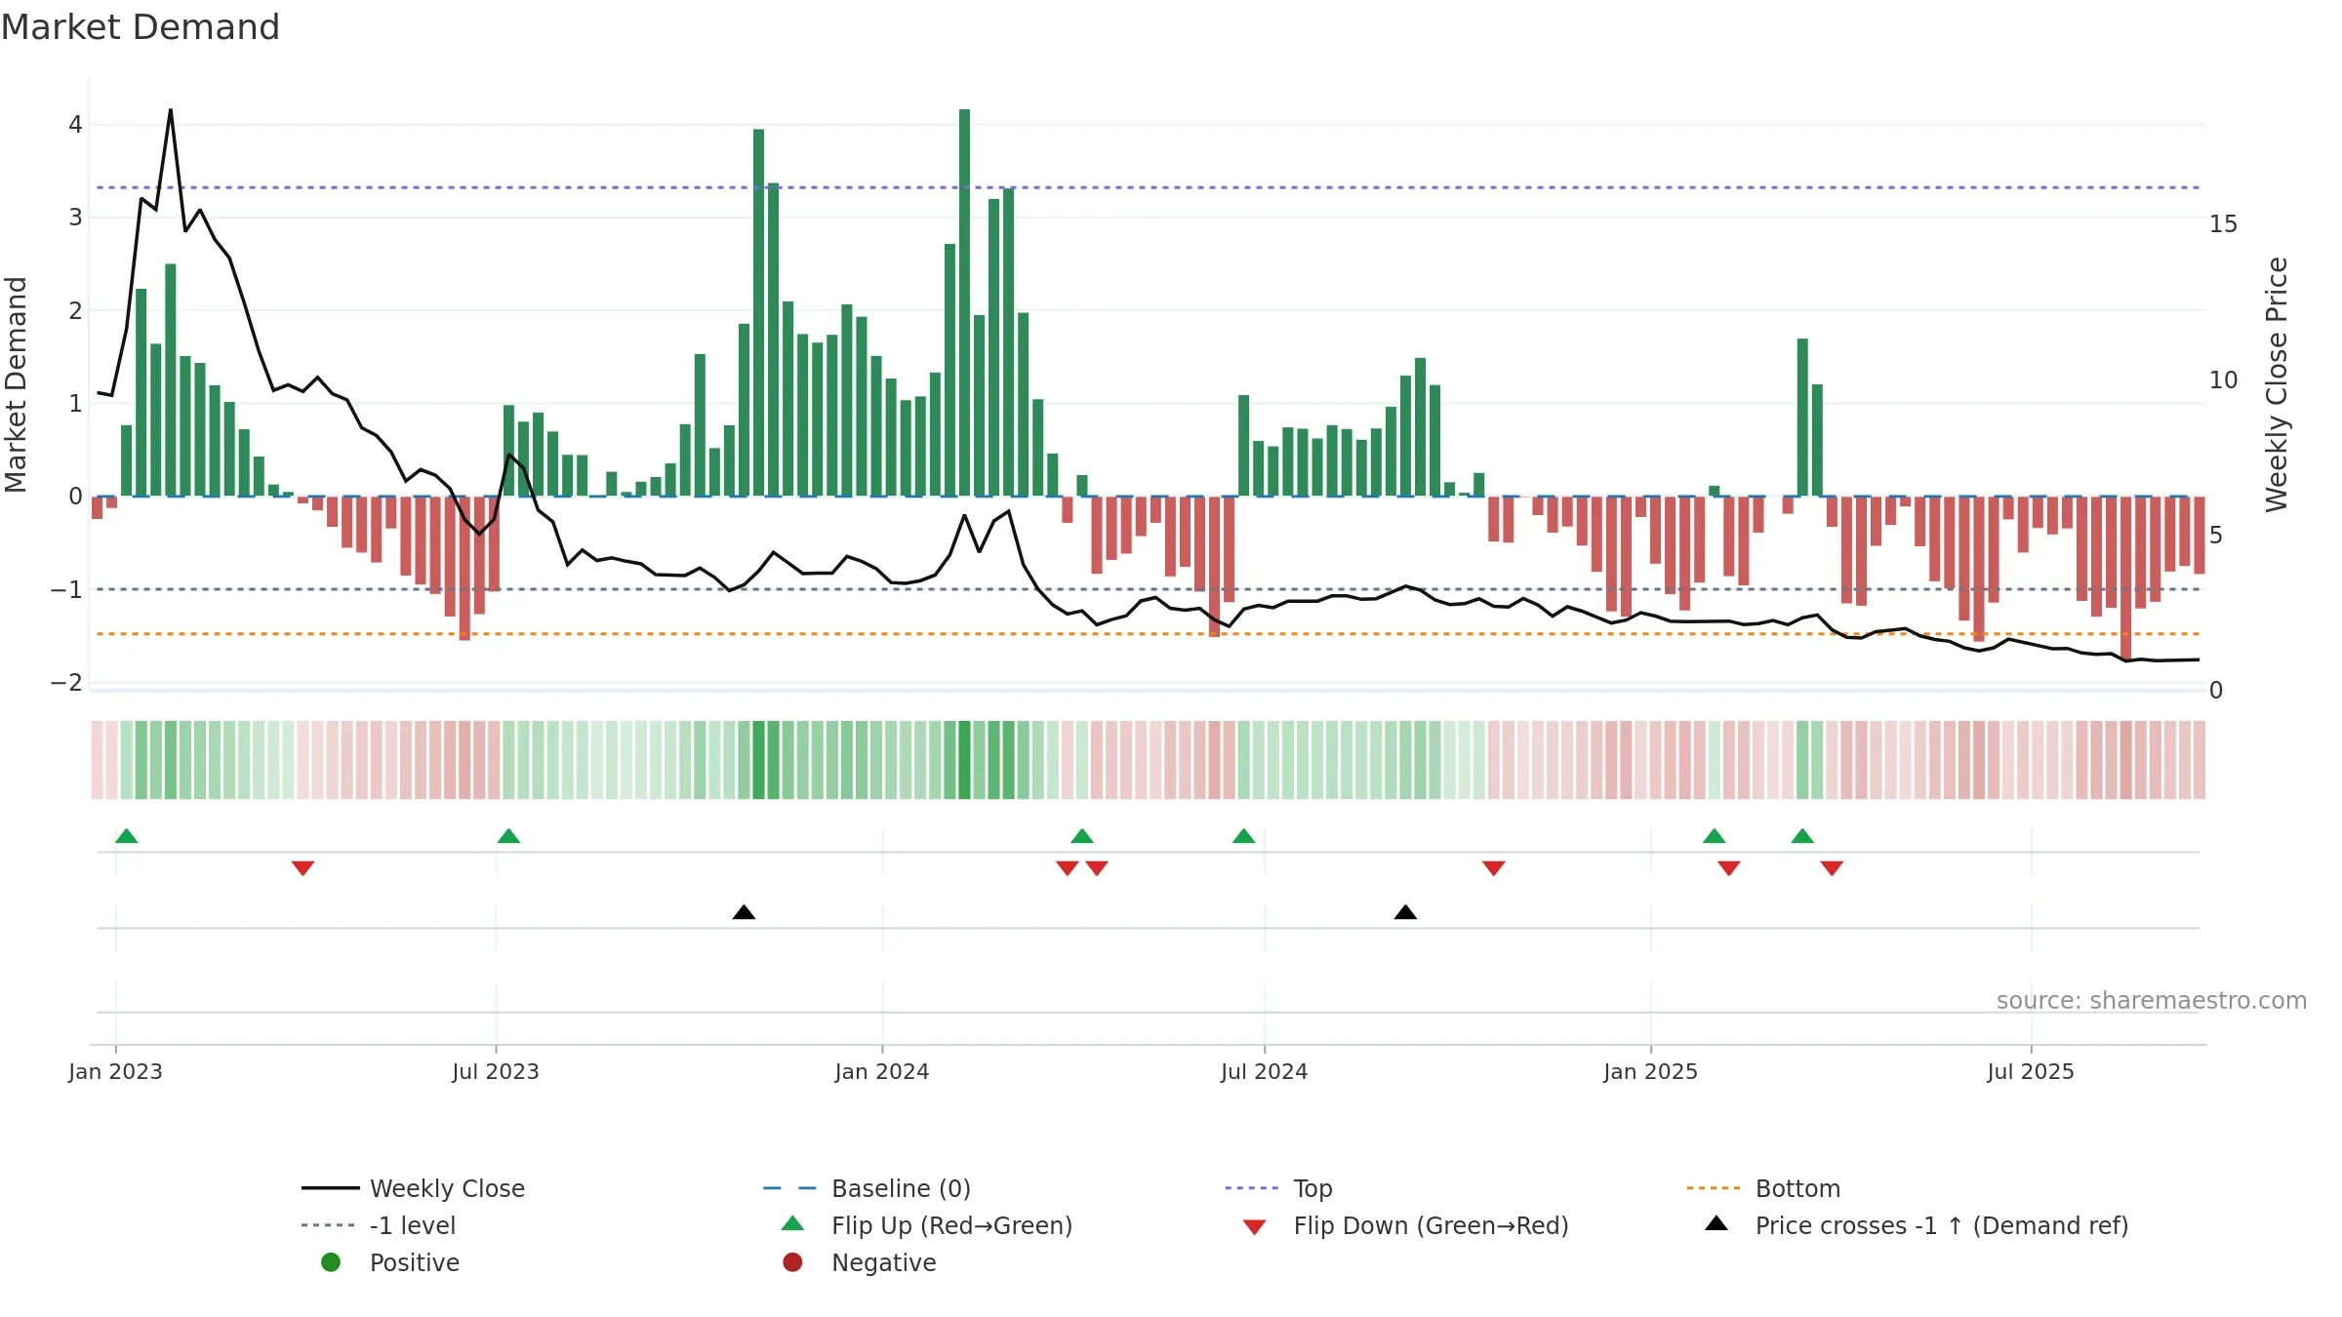Click the green Flip Up triangle between the two Apr 2024 red triangles
Viewport: 2342px width, 1317px height.
click(x=1082, y=836)
